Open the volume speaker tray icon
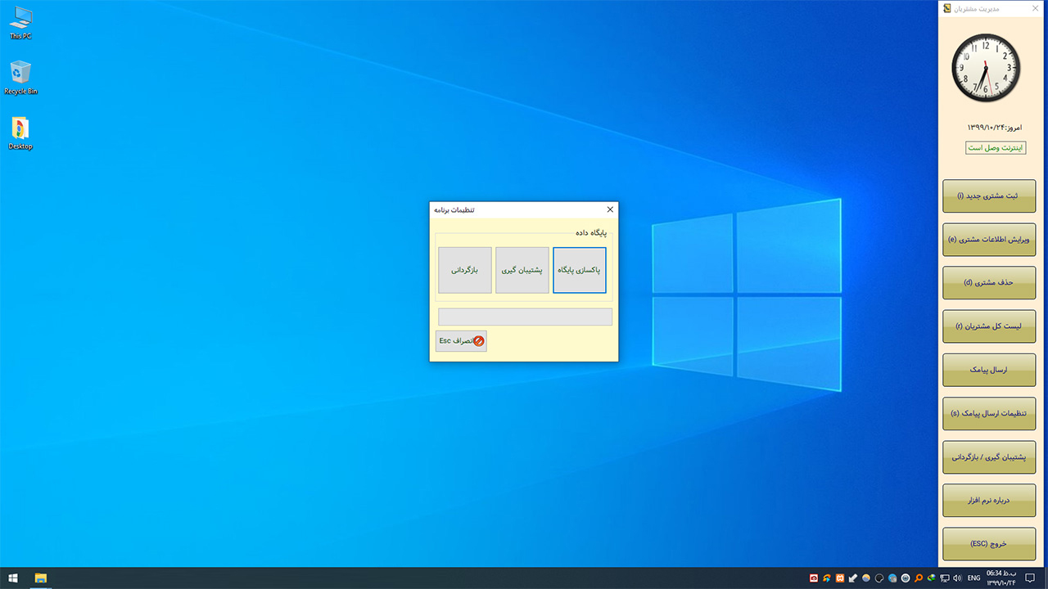1048x589 pixels. click(957, 578)
